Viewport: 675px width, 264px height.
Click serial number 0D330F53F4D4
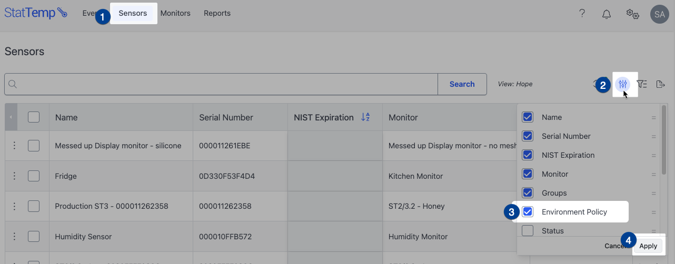tap(227, 176)
